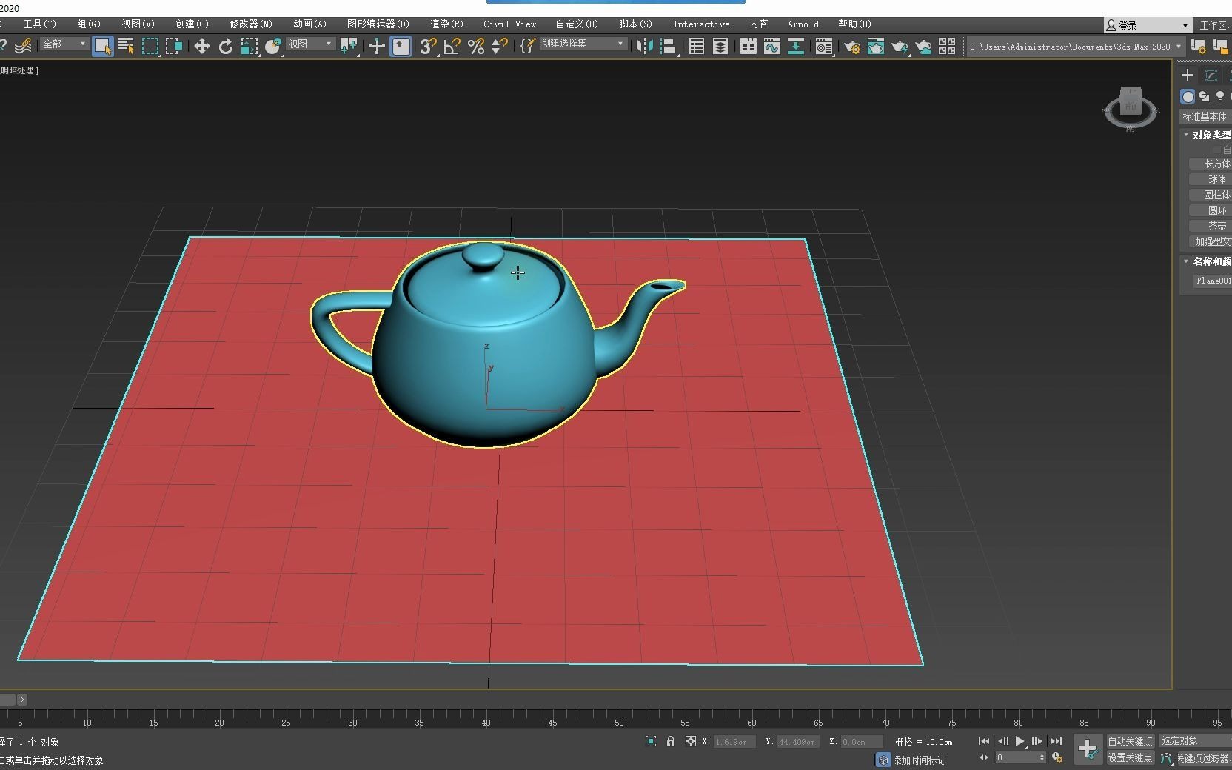
Task: Click the Select and Manipulate icon
Action: click(x=377, y=46)
